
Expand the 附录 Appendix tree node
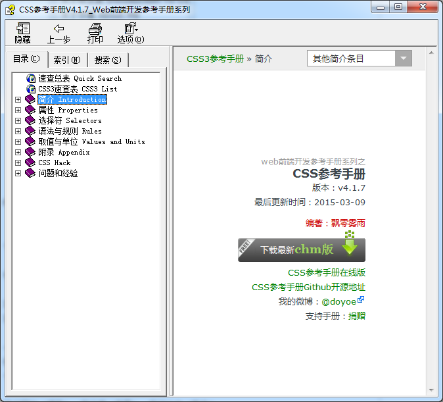[x=18, y=152]
